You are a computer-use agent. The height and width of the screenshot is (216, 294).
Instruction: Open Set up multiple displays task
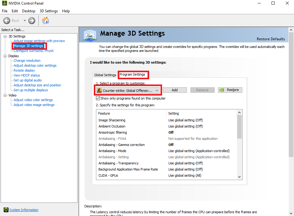click(x=31, y=90)
